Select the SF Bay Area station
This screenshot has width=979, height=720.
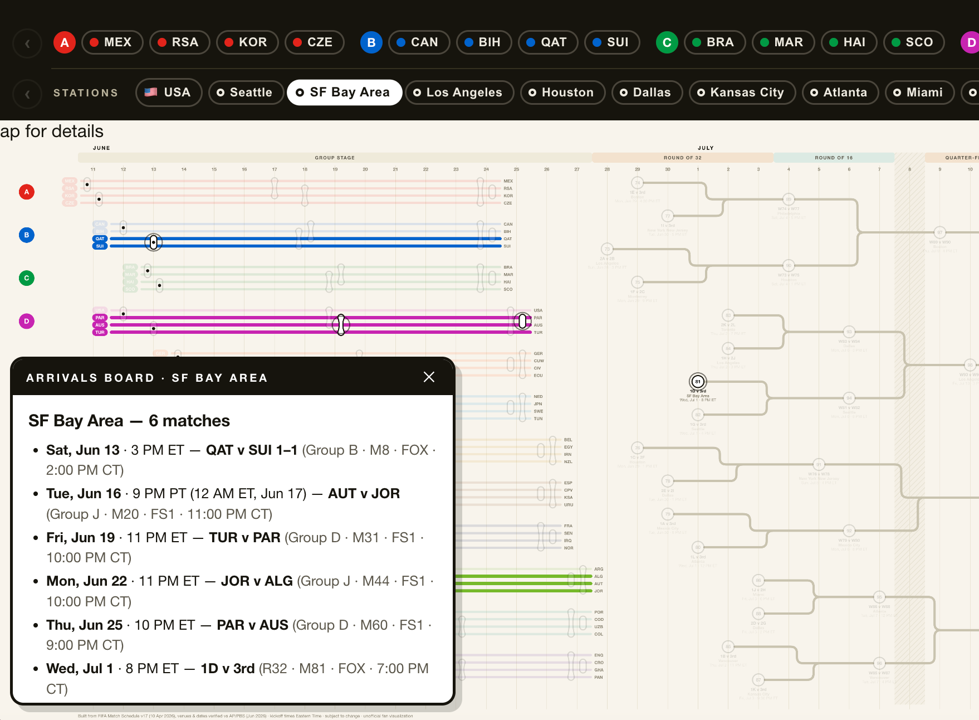coord(345,93)
